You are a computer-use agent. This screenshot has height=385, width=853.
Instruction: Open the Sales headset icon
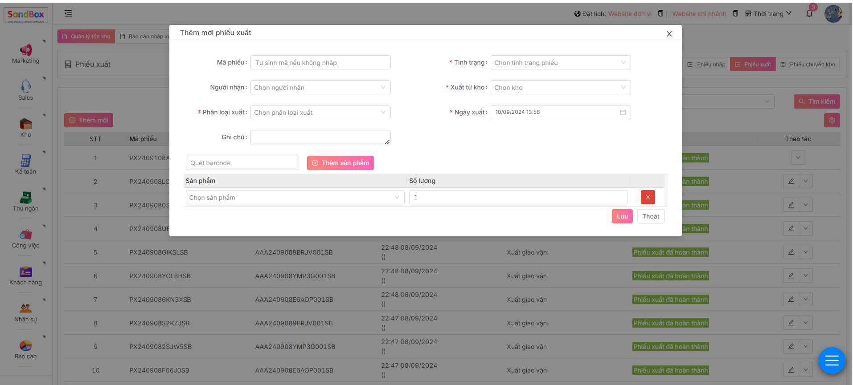pos(25,87)
